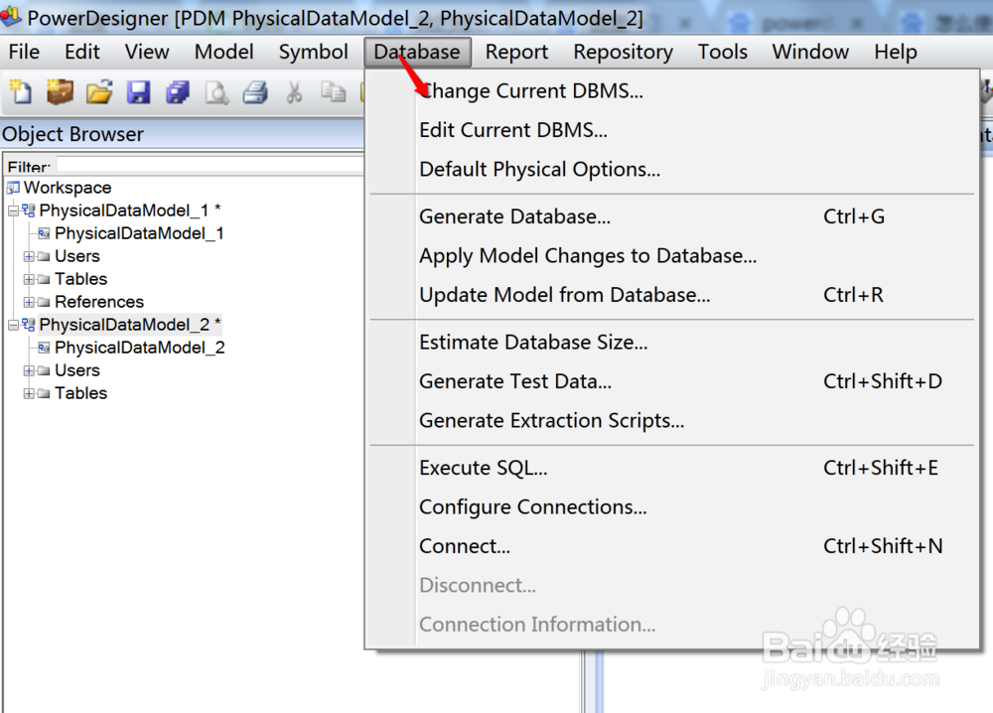Click the Cut scissors icon
The height and width of the screenshot is (713, 993).
click(x=294, y=92)
